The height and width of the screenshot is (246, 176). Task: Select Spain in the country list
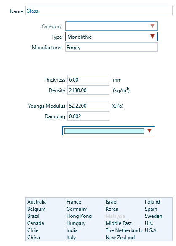click(x=151, y=209)
